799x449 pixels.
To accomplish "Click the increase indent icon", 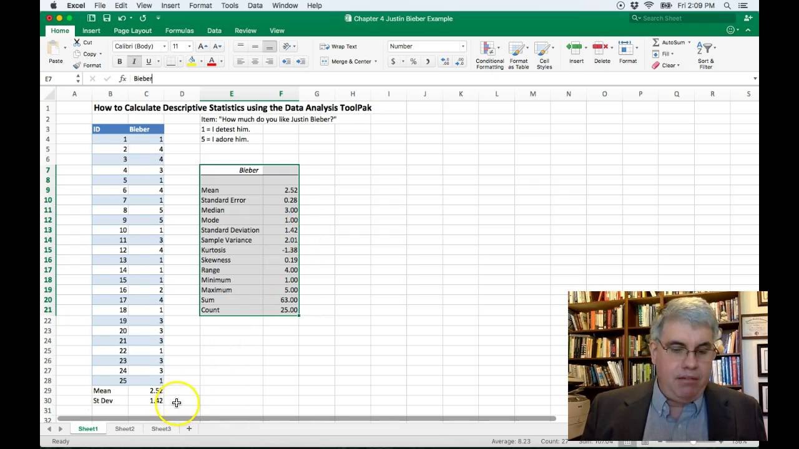I will tap(301, 61).
